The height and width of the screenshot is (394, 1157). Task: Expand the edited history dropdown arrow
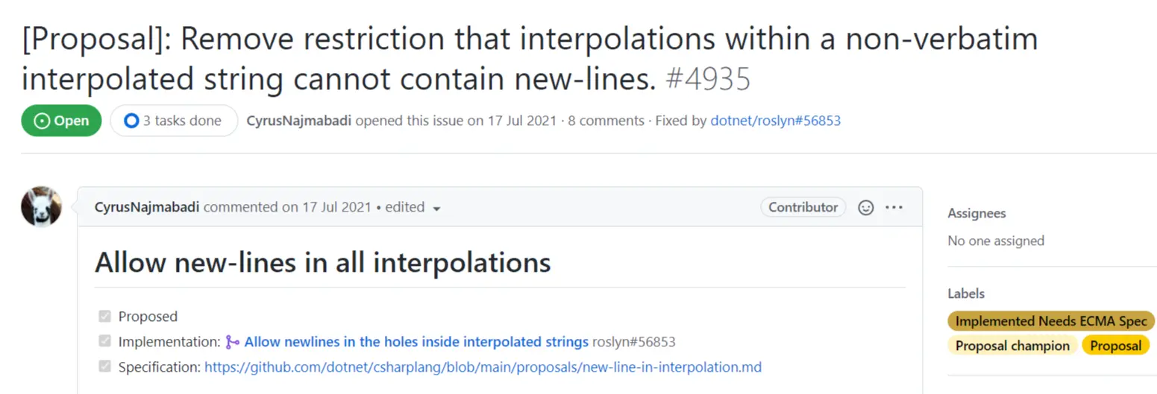pos(436,209)
